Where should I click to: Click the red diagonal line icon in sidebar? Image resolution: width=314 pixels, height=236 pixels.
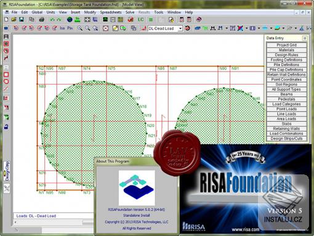[6, 89]
